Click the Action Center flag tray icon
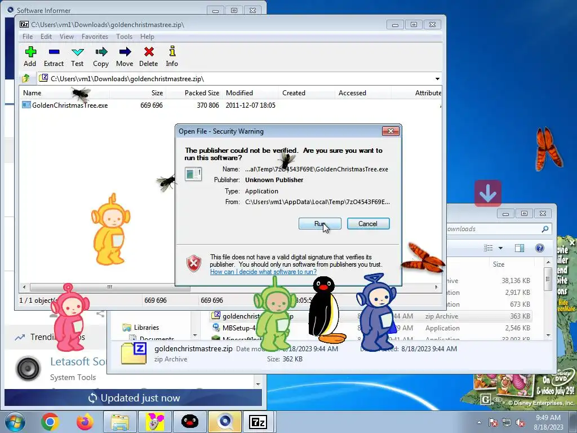Viewport: 577px width, 433px height. 493,422
